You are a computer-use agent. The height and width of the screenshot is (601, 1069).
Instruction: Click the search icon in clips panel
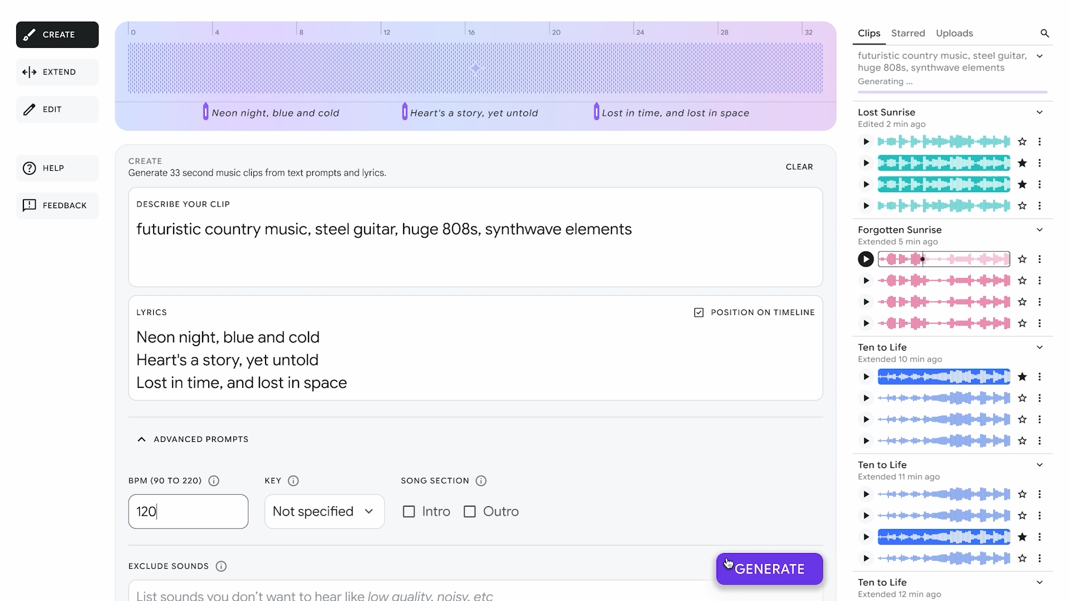click(1045, 33)
